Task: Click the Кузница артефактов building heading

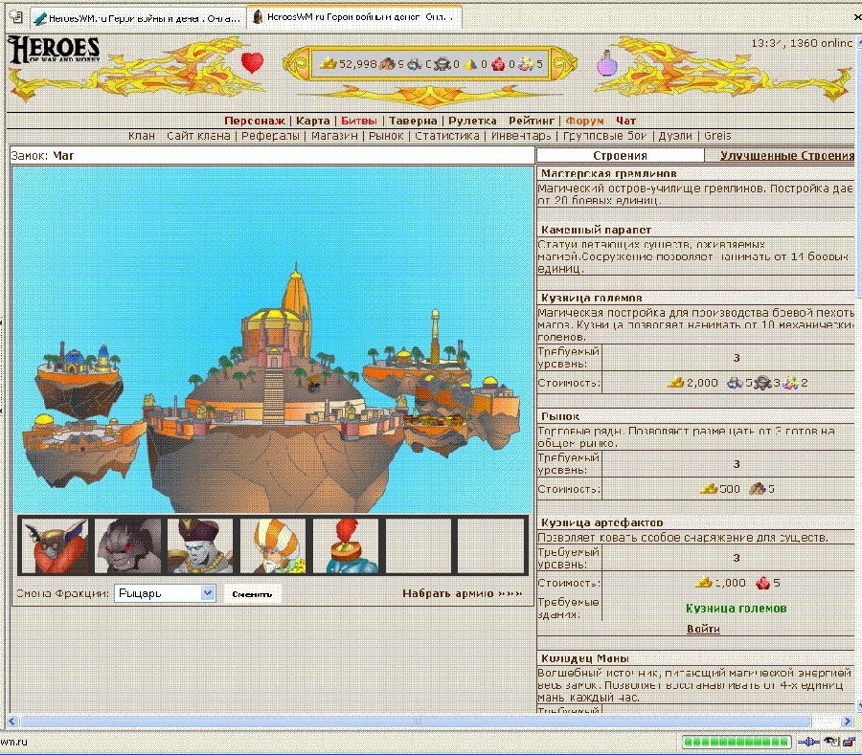Action: (x=602, y=522)
